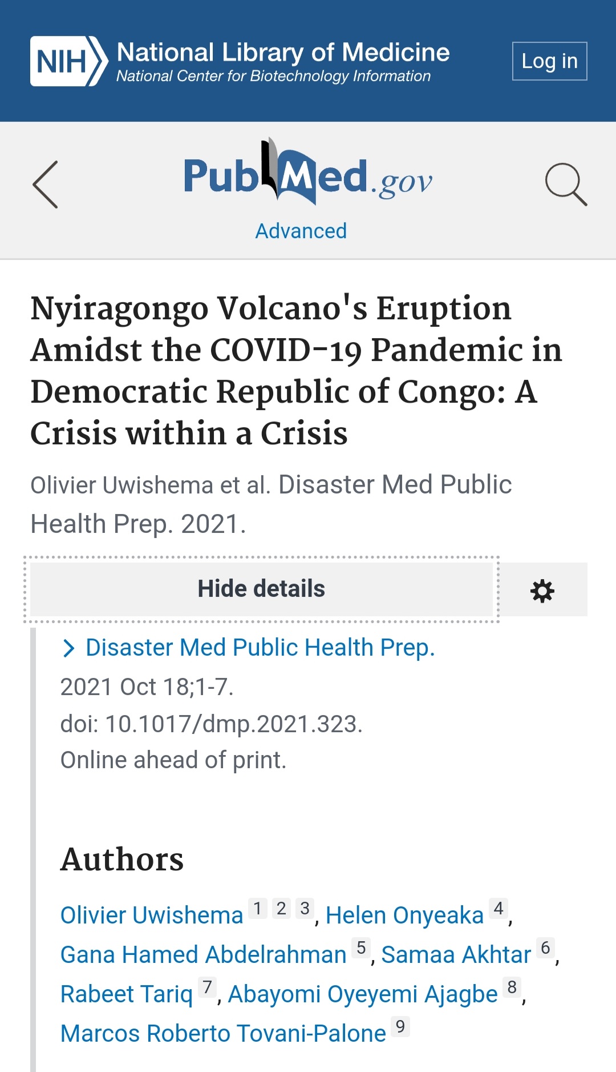The height and width of the screenshot is (1072, 616).
Task: Open the Advanced search link
Action: (x=301, y=231)
